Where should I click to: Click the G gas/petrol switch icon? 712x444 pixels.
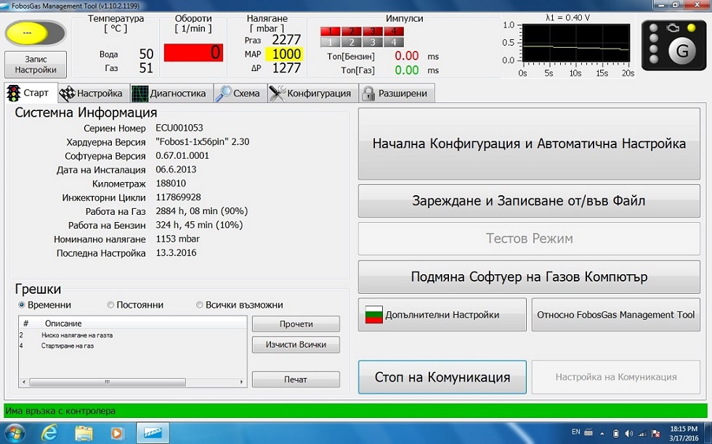681,50
